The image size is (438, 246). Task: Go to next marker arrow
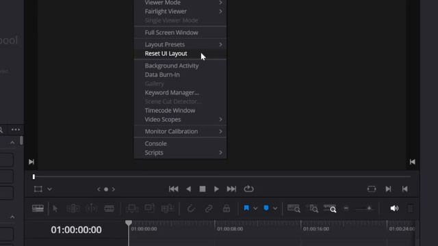click(114, 189)
